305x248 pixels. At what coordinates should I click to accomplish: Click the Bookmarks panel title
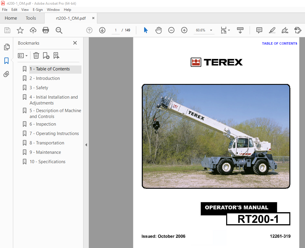[x=29, y=43]
